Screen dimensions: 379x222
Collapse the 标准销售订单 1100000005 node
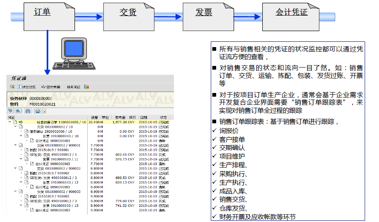10,122
